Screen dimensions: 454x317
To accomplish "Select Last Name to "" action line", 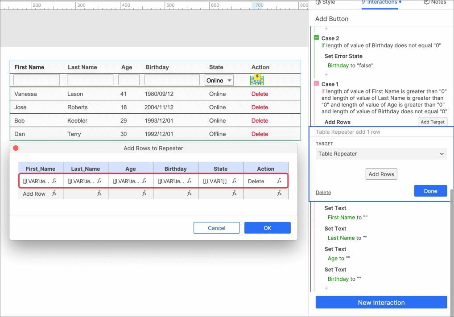I will 347,238.
